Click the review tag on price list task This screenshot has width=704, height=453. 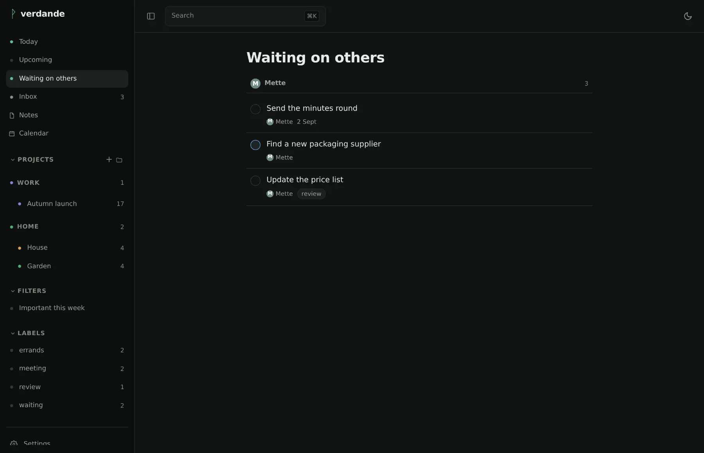point(311,194)
